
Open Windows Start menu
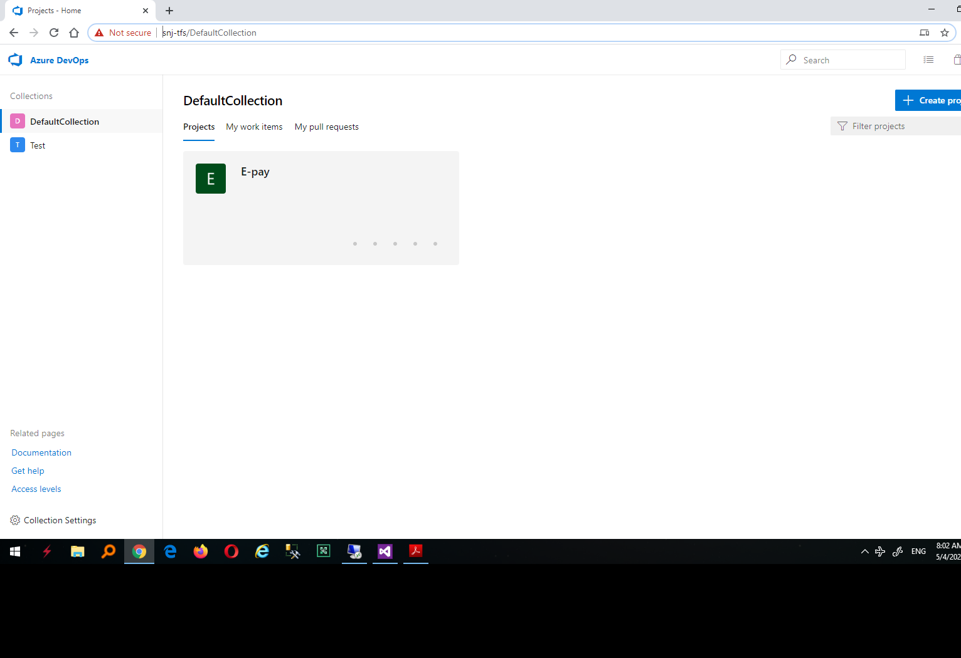pyautogui.click(x=15, y=551)
